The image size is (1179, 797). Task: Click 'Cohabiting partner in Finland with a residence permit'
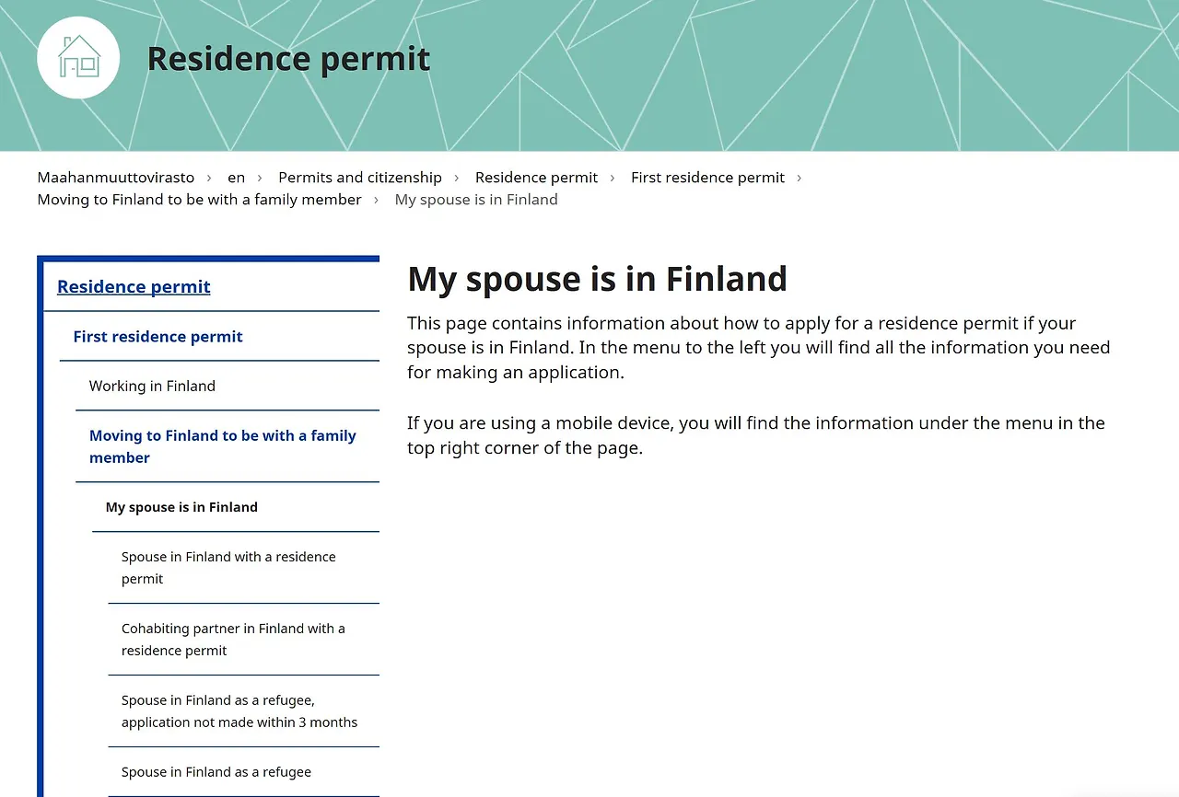click(233, 639)
